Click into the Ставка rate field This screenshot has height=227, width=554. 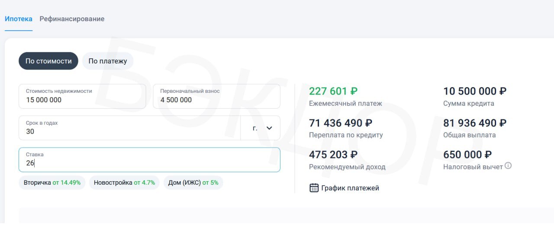click(149, 160)
